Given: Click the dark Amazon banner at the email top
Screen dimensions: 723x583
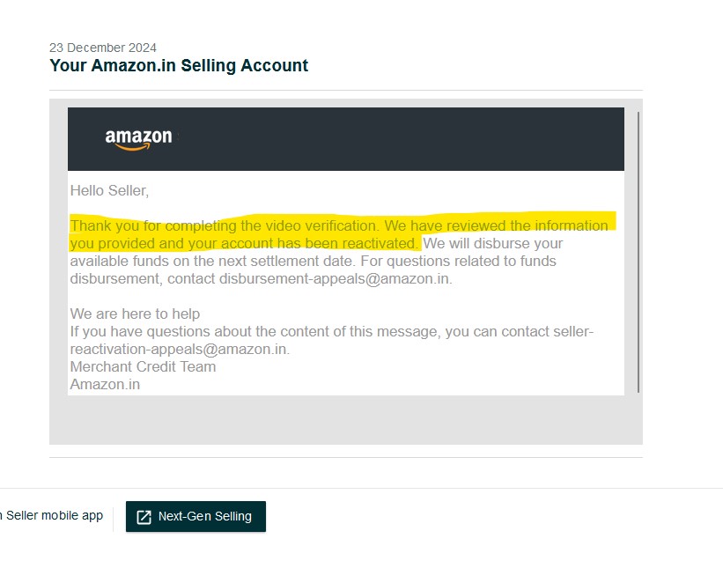Looking at the screenshot, I should point(346,138).
